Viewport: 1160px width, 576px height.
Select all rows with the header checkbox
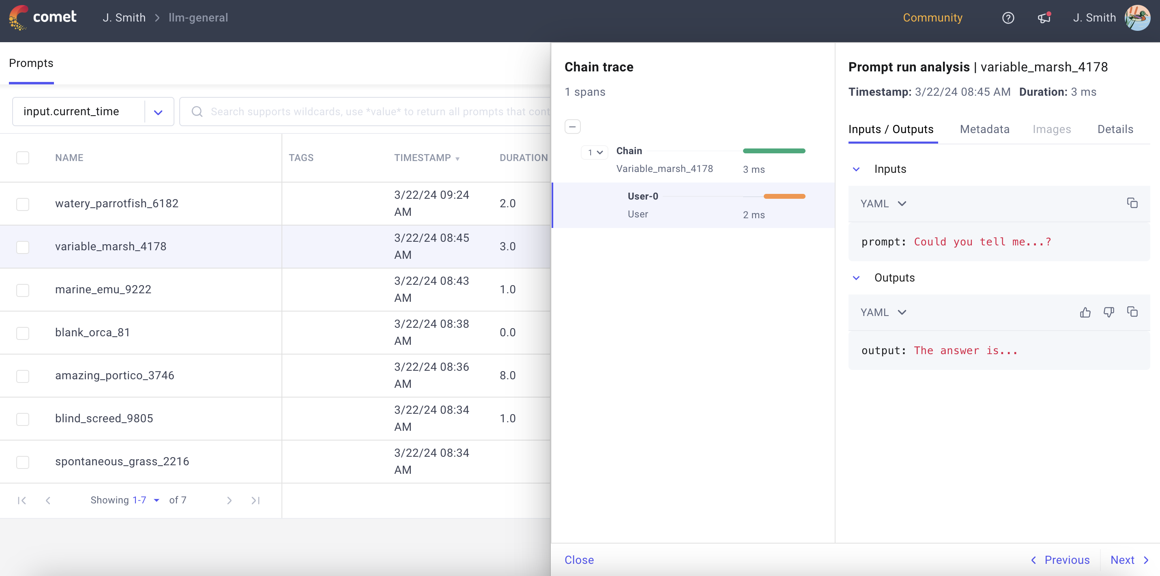point(23,158)
